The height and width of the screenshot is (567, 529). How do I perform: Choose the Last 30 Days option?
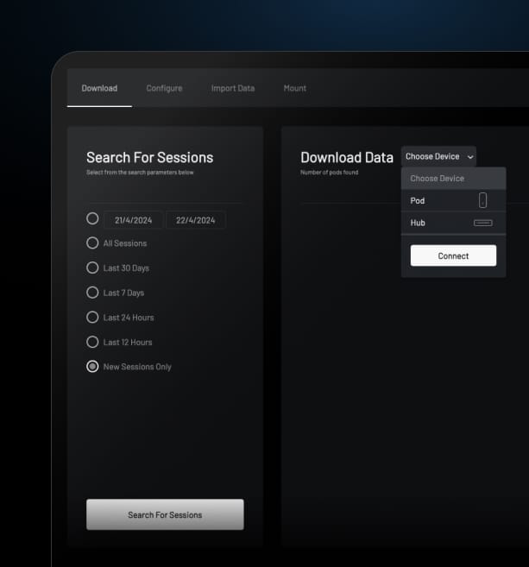click(92, 268)
